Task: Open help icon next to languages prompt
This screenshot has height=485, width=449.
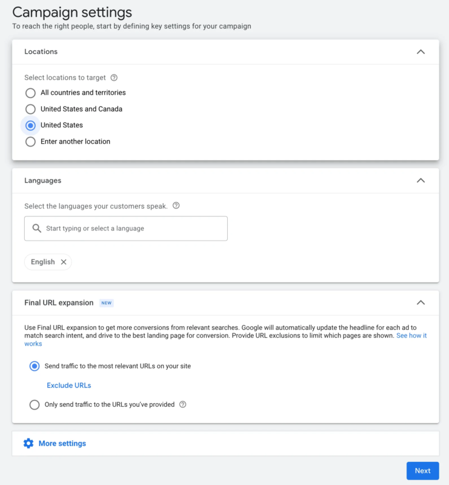Action: (x=176, y=206)
